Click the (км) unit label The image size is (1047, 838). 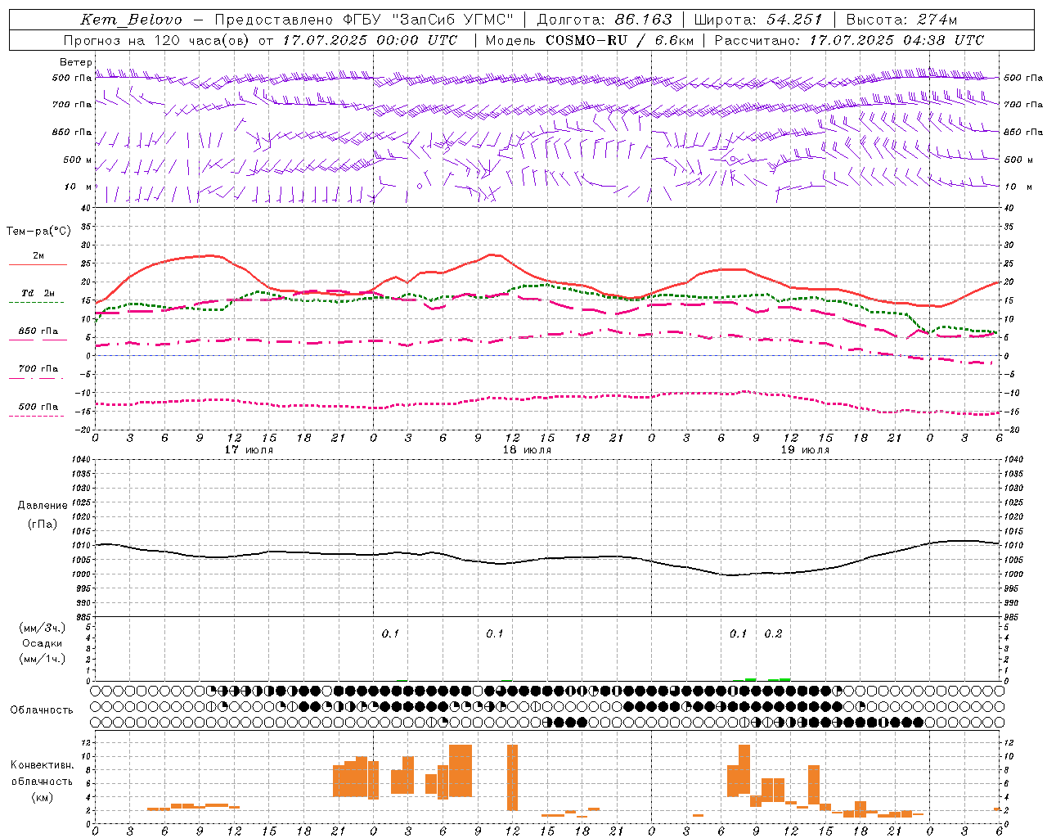click(43, 797)
